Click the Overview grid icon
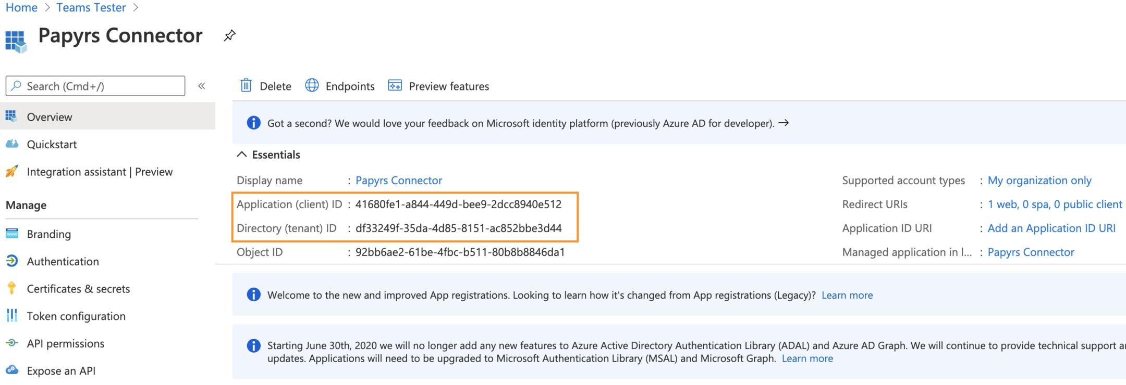1126x385 pixels. (11, 116)
